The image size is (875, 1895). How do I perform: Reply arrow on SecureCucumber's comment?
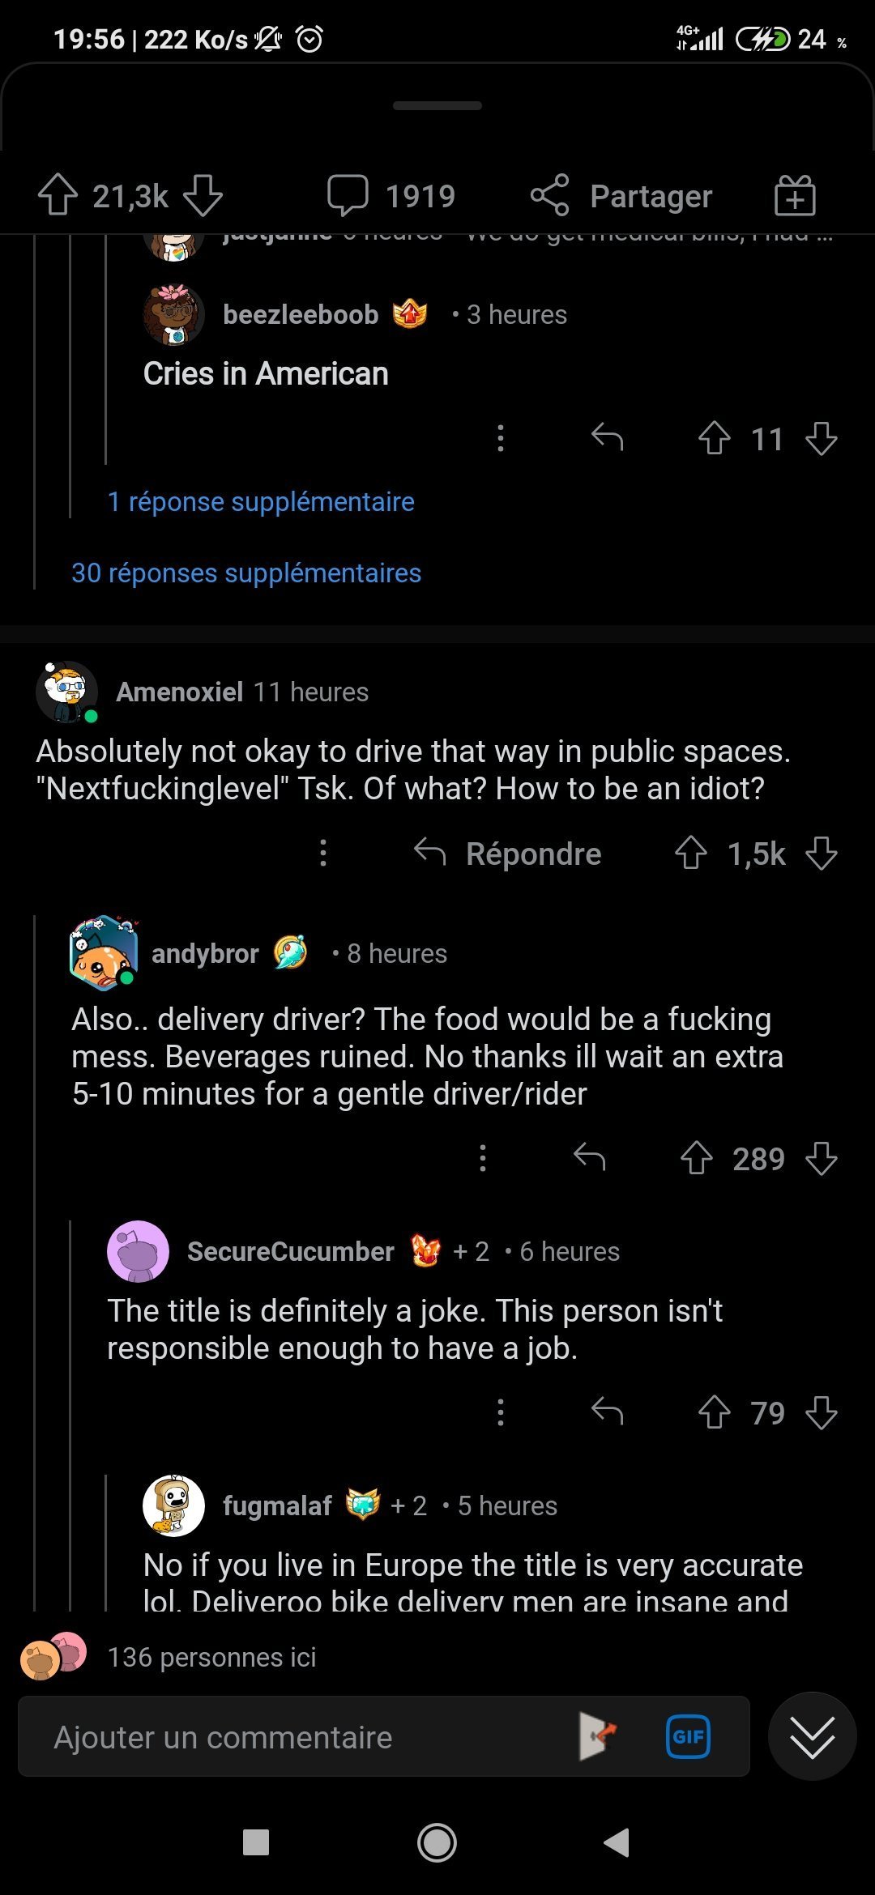(x=607, y=1412)
